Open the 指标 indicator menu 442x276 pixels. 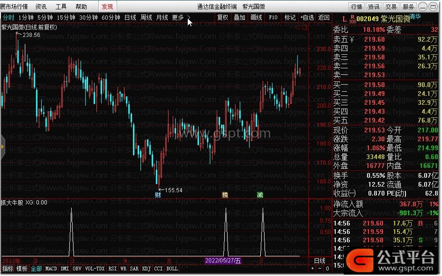point(7,269)
